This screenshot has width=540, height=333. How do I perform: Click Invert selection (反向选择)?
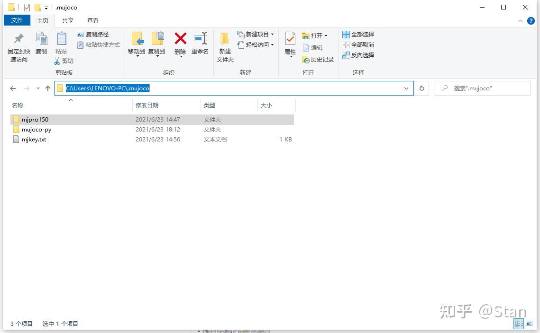pyautogui.click(x=358, y=55)
